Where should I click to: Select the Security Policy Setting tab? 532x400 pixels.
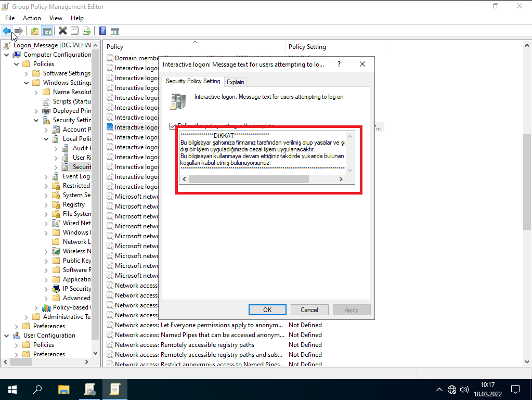[193, 81]
